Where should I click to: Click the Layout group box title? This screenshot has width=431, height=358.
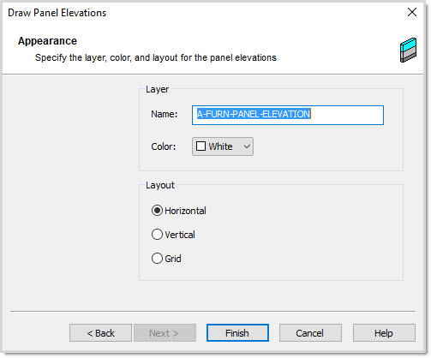point(160,185)
